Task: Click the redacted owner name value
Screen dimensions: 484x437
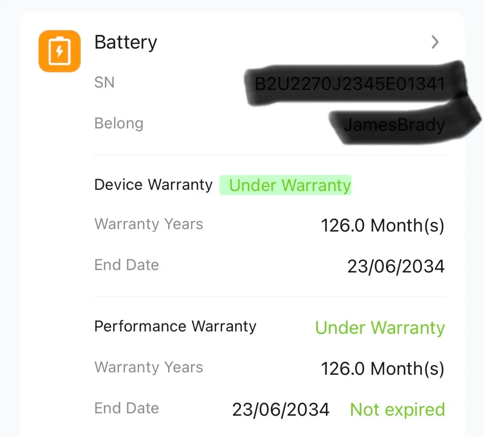Action: click(x=394, y=125)
